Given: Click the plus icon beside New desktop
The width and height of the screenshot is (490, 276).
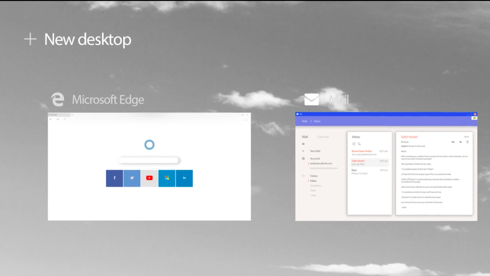Looking at the screenshot, I should 30,39.
